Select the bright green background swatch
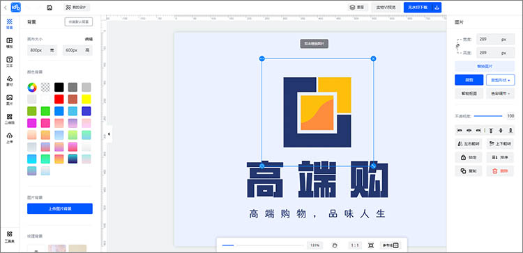This screenshot has height=253, width=523. [46, 111]
